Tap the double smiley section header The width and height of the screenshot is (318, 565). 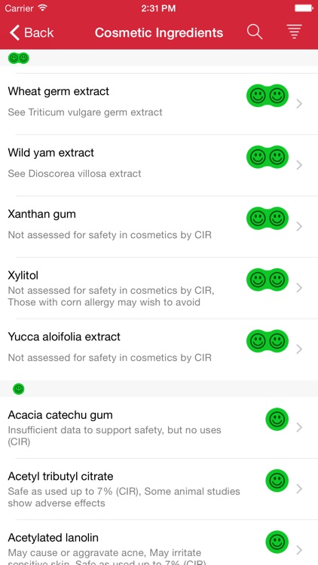click(x=159, y=58)
